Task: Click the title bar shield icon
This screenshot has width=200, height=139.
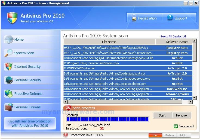Action: [4, 3]
